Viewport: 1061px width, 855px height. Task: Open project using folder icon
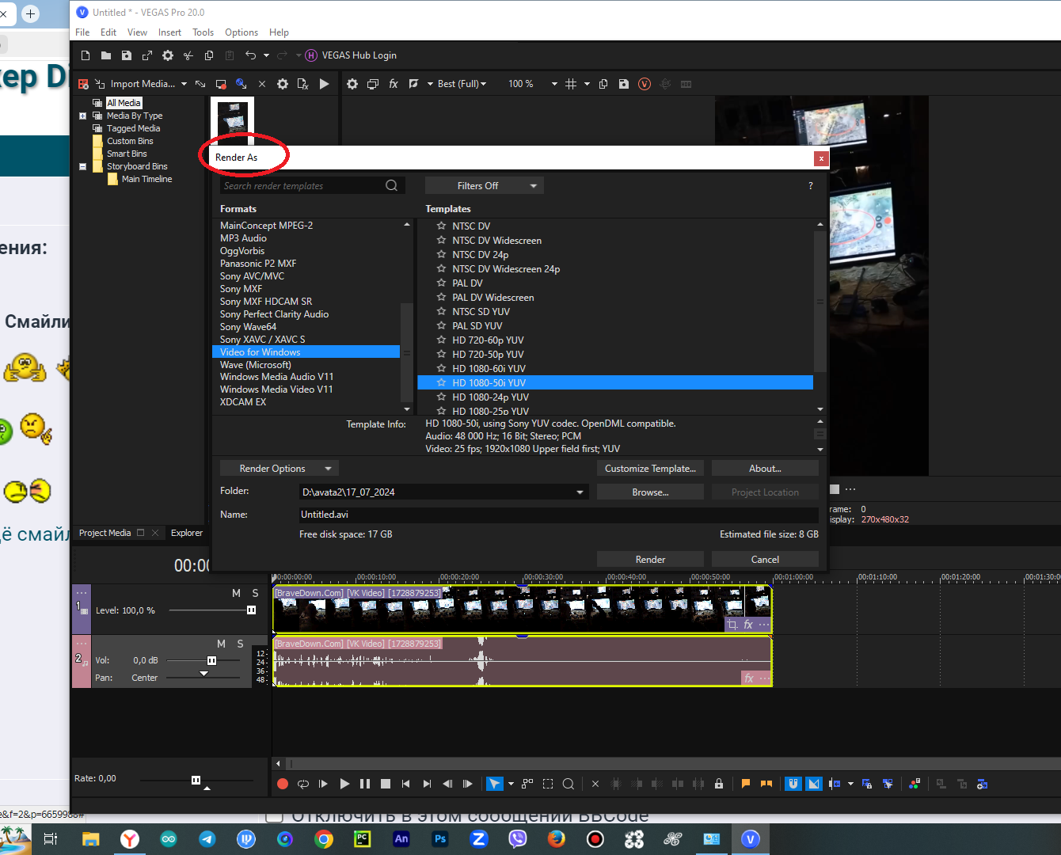coord(106,55)
